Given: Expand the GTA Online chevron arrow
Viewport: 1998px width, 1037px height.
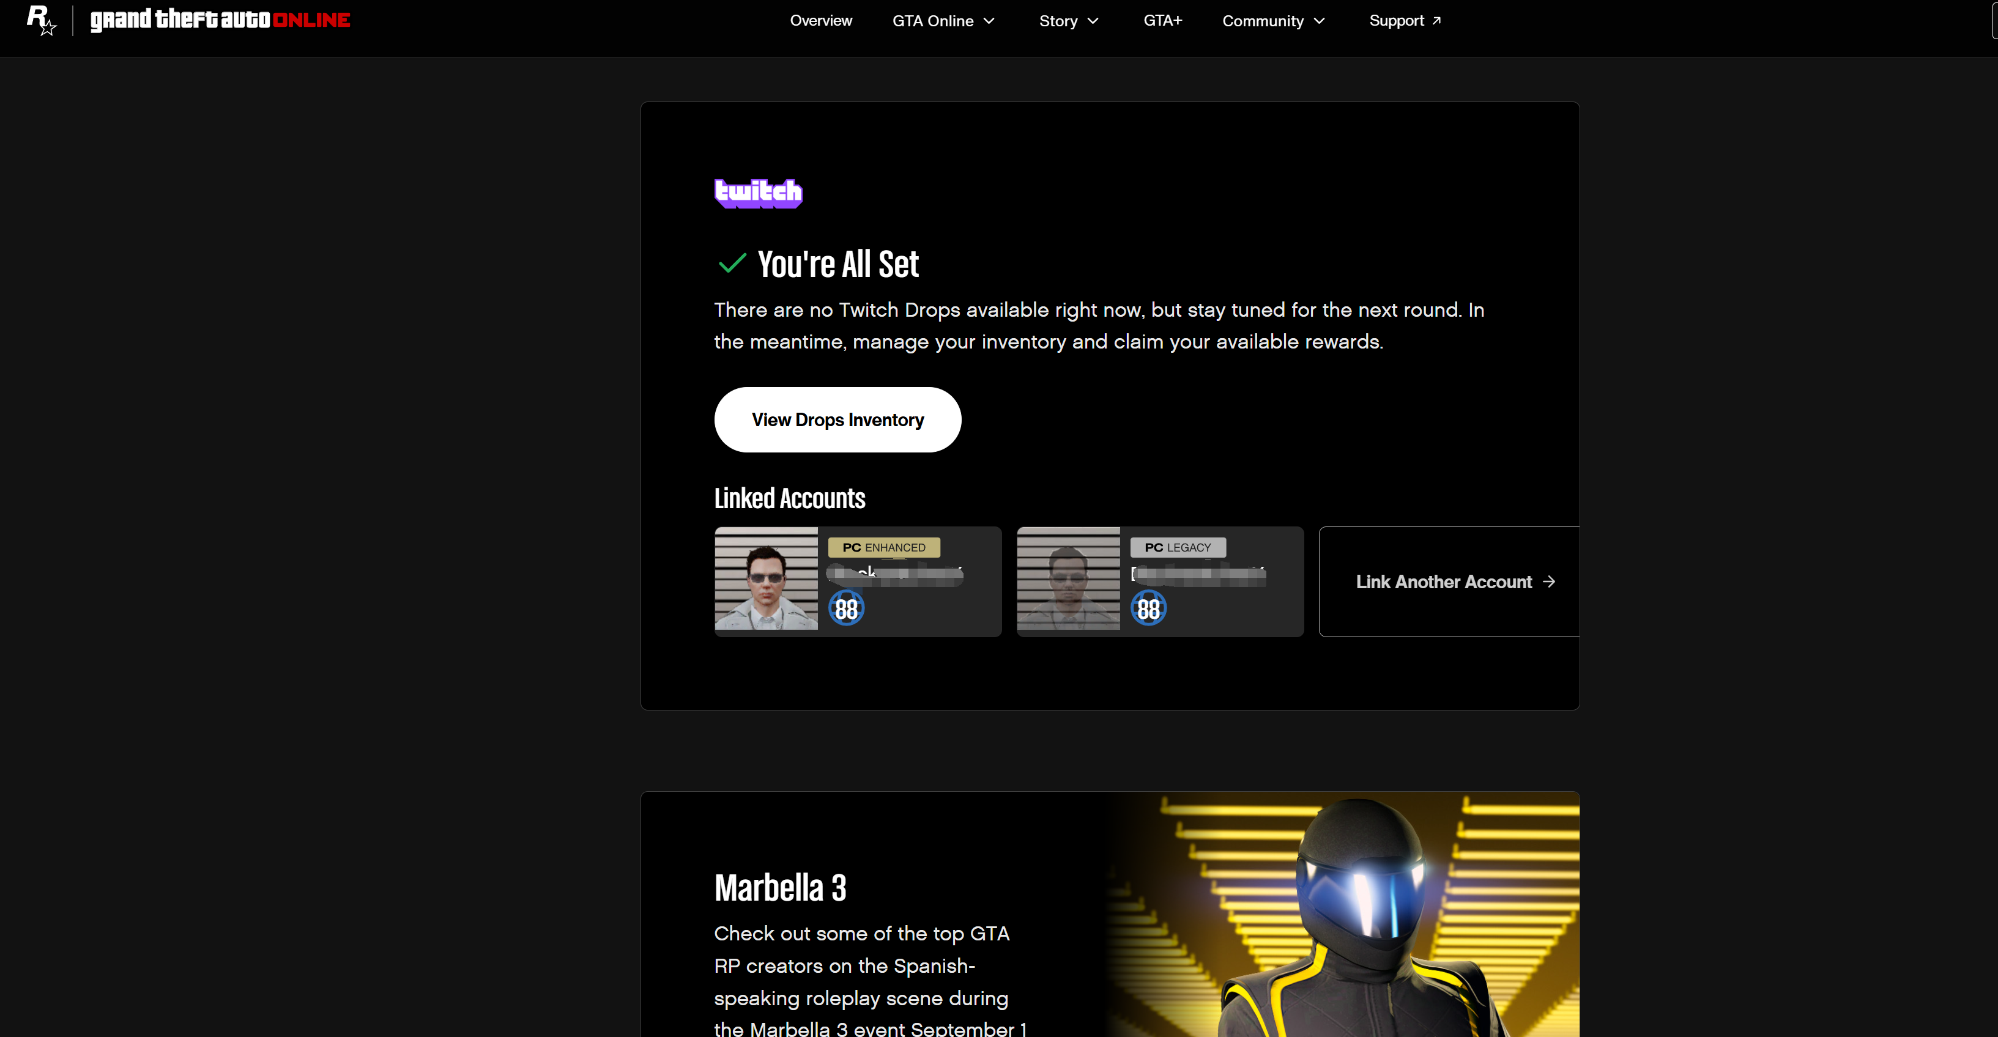Looking at the screenshot, I should 989,21.
